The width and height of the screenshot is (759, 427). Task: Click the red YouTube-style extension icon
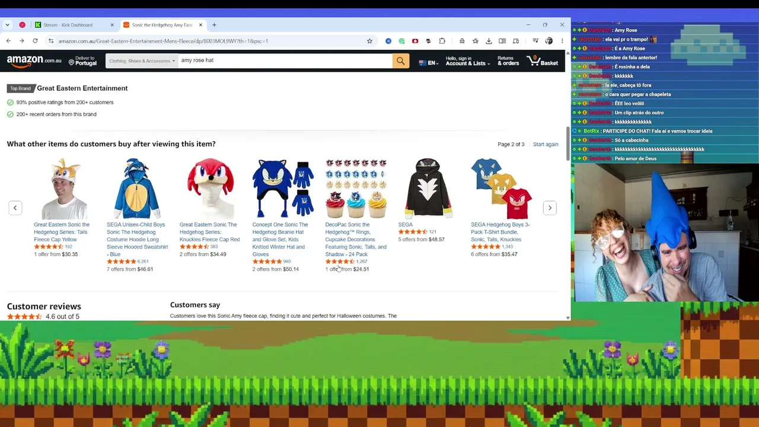[x=415, y=41]
